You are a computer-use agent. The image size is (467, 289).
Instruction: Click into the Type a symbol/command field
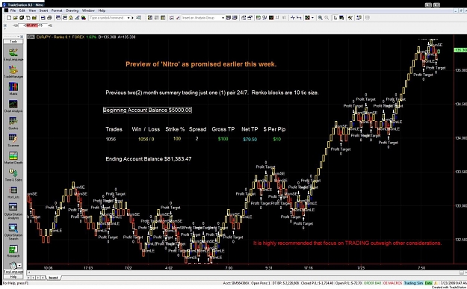pos(108,18)
